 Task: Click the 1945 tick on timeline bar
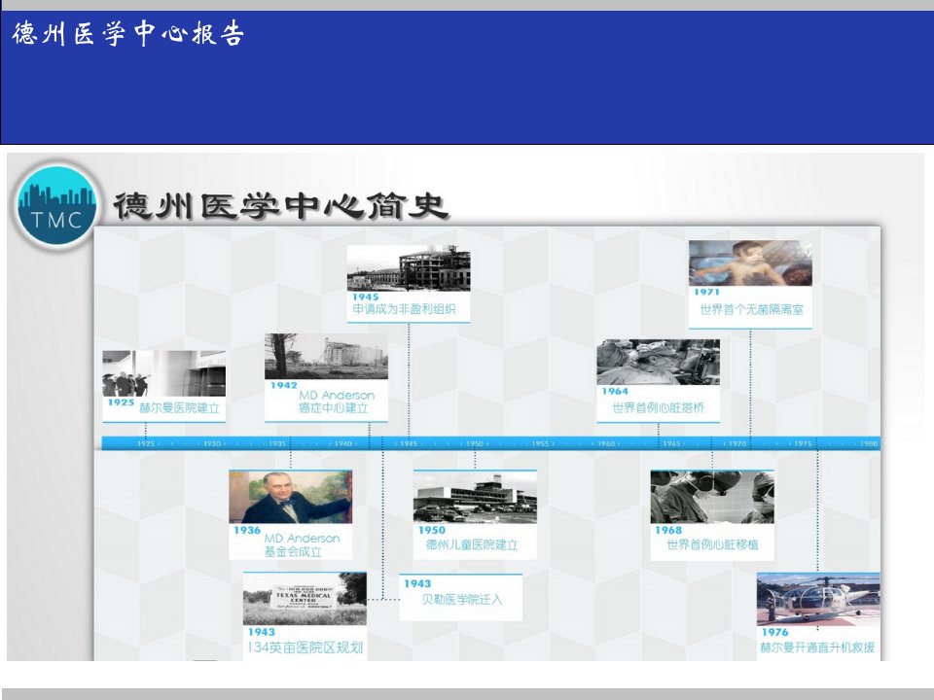[409, 443]
